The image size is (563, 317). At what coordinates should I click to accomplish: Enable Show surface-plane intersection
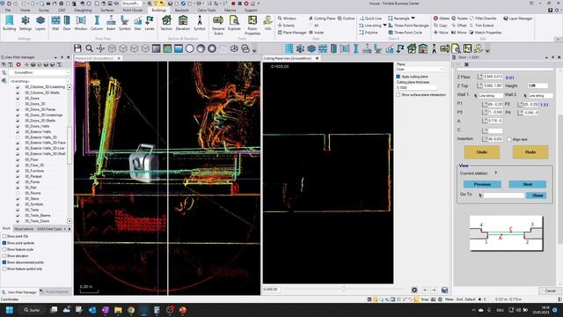398,95
